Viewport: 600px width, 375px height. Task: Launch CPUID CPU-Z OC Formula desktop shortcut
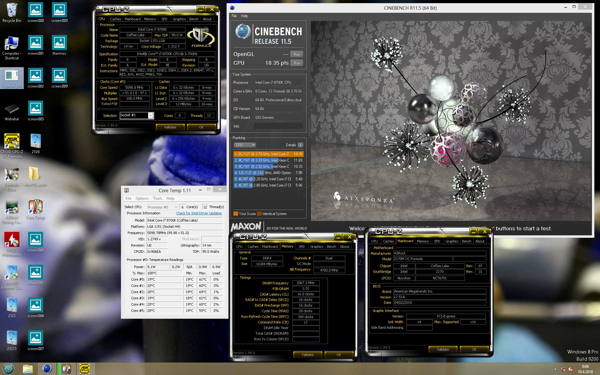12,146
